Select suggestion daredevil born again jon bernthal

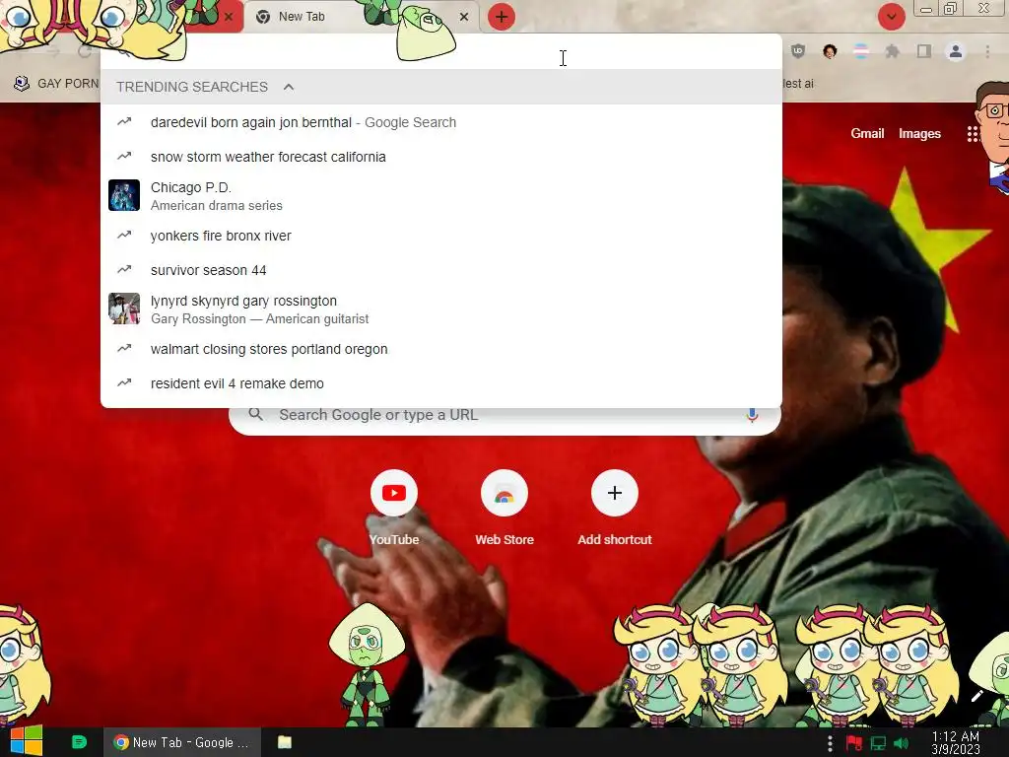click(441, 122)
